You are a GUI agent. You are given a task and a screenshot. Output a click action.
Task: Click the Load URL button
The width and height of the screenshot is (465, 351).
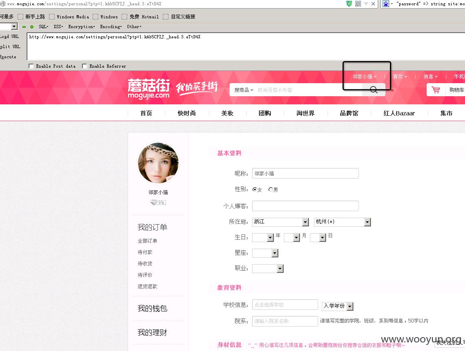(x=9, y=36)
